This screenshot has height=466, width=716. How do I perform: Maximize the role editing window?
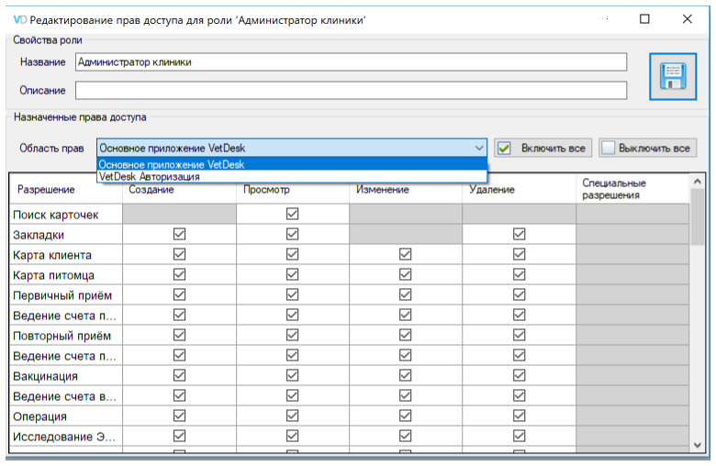pyautogui.click(x=644, y=19)
